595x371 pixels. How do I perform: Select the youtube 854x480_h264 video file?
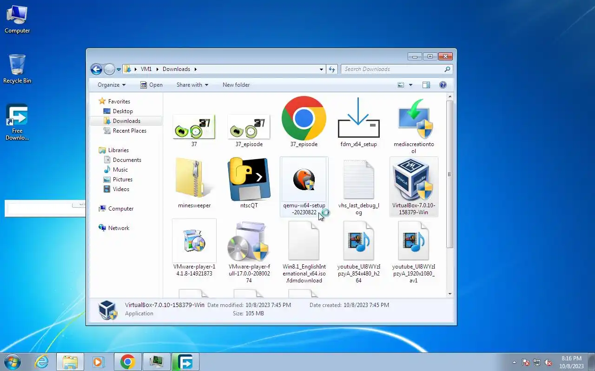point(358,241)
